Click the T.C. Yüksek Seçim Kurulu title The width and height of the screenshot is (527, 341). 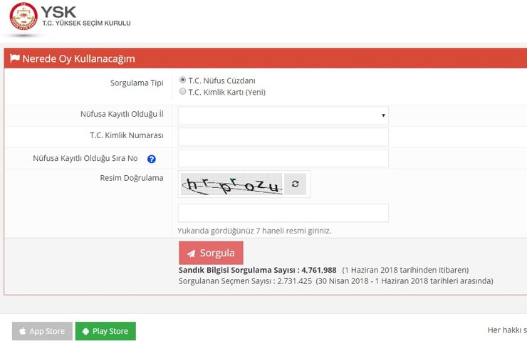86,23
